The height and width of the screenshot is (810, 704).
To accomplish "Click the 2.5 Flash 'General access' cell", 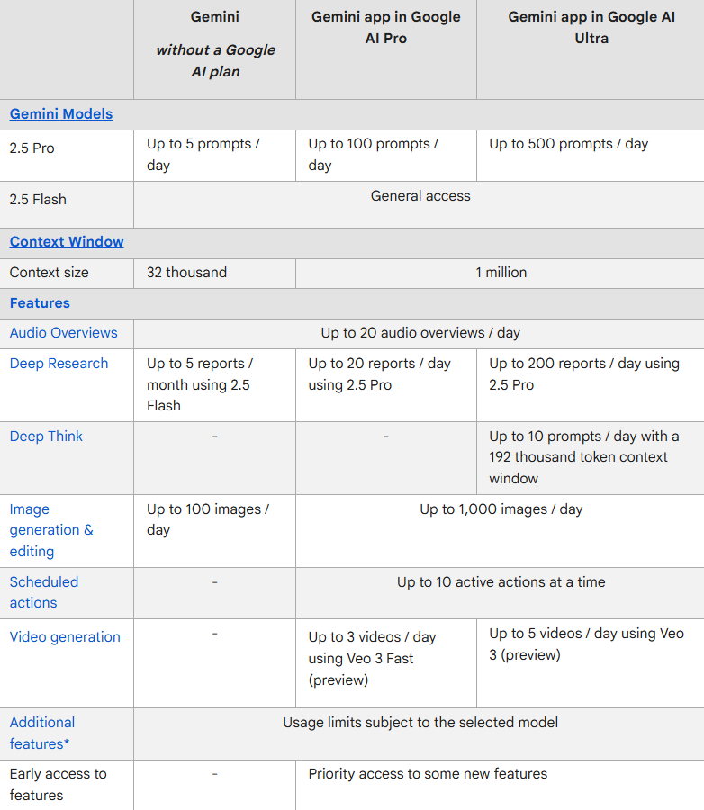I will (x=420, y=196).
